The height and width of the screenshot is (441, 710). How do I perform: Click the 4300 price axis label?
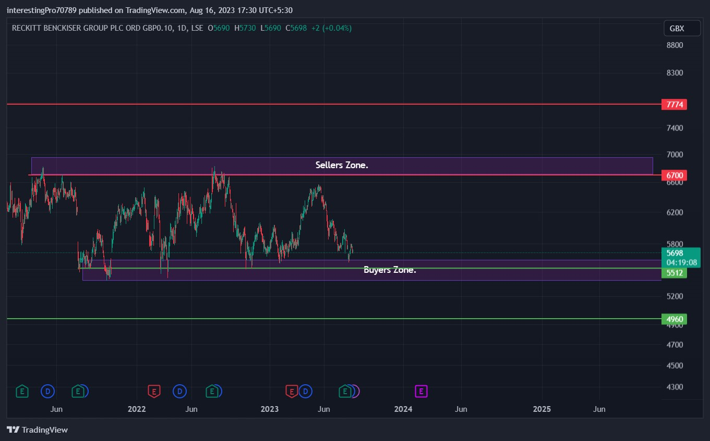[x=675, y=387]
